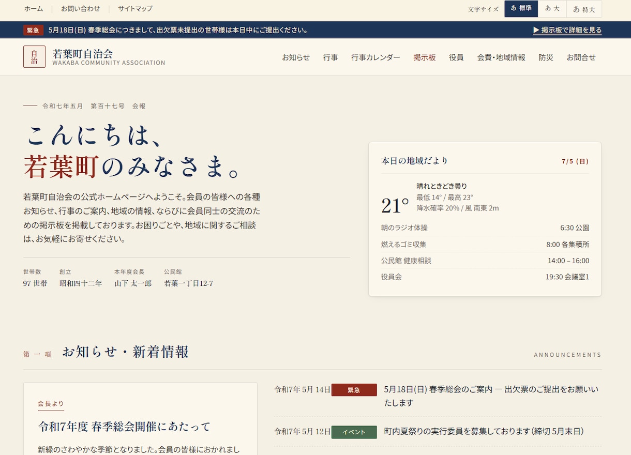Set font size to 標準

click(521, 9)
